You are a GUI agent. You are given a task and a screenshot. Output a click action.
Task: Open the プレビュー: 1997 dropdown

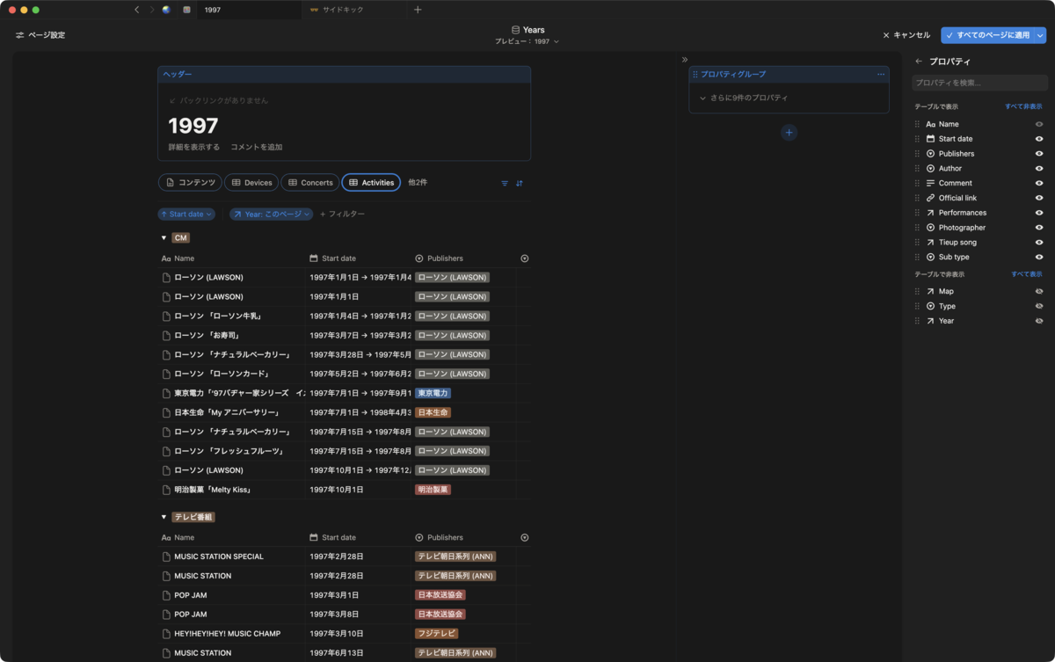click(527, 41)
